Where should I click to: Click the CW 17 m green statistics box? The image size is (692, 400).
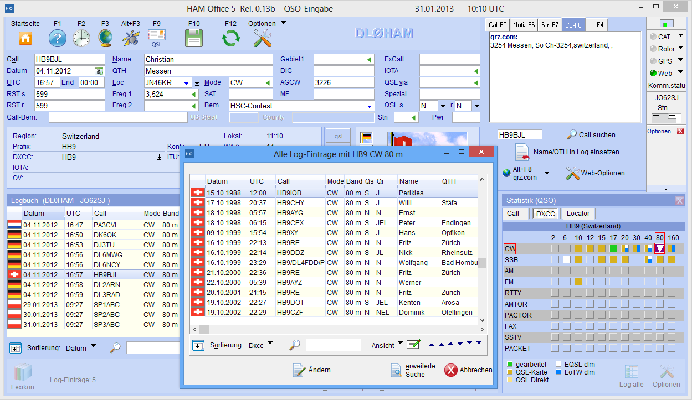coord(613,248)
